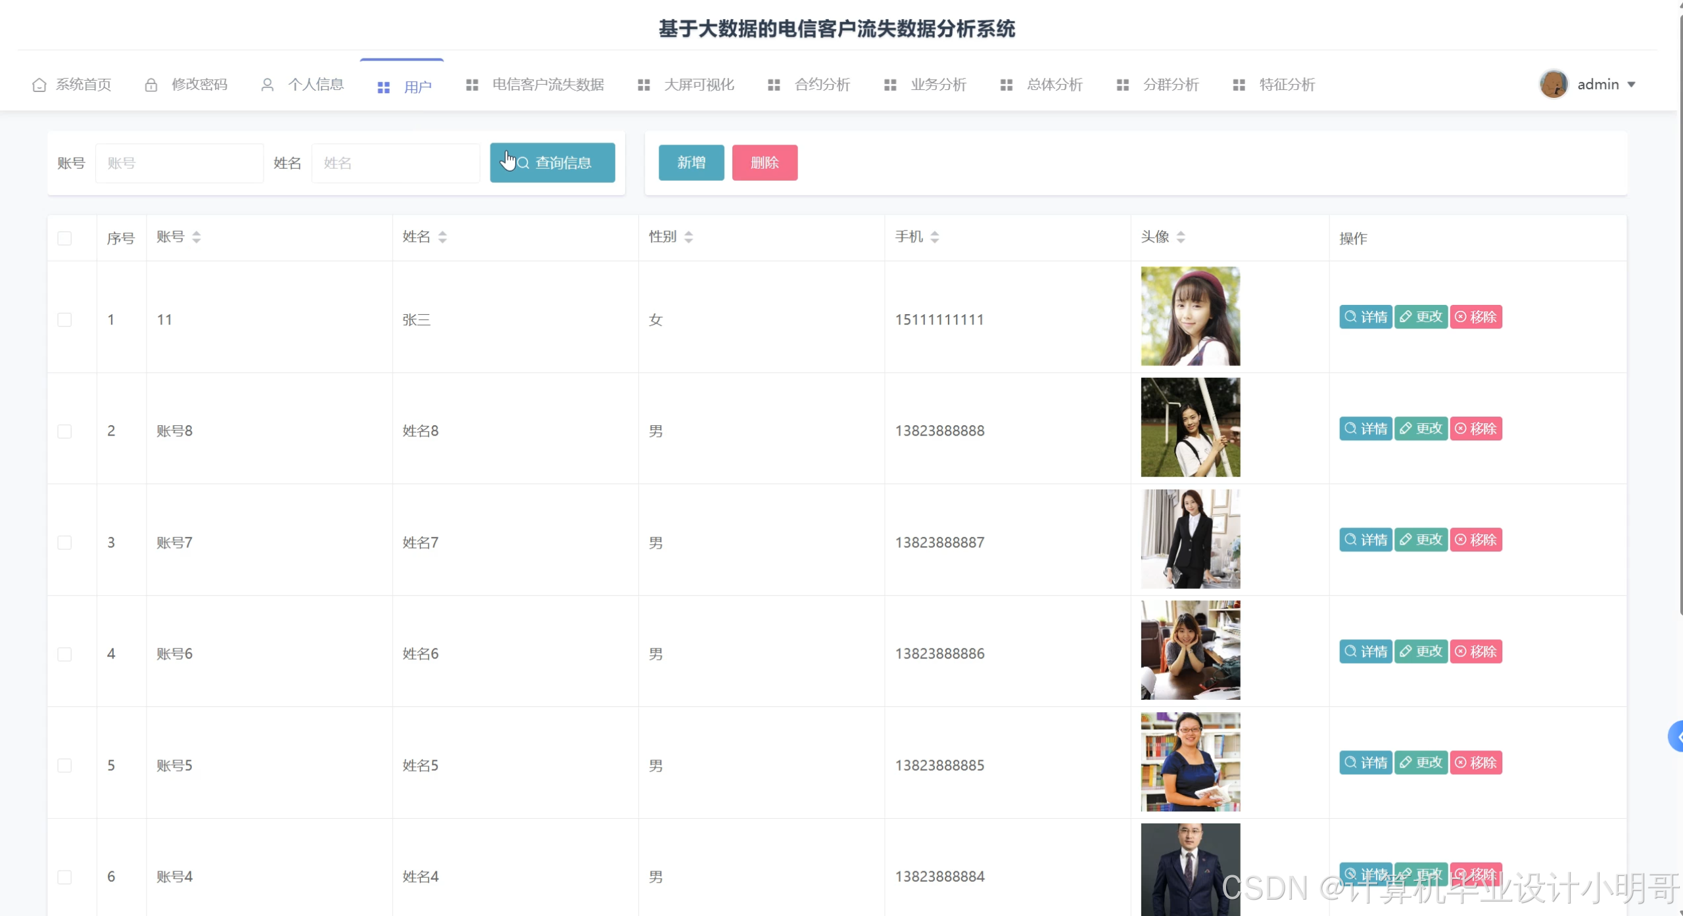Click 移除 remove button for 姓名6
1683x916 pixels.
click(x=1476, y=651)
